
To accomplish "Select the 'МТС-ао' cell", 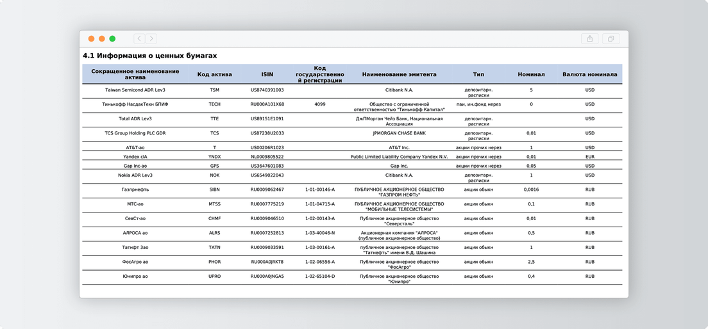I will click(x=135, y=204).
